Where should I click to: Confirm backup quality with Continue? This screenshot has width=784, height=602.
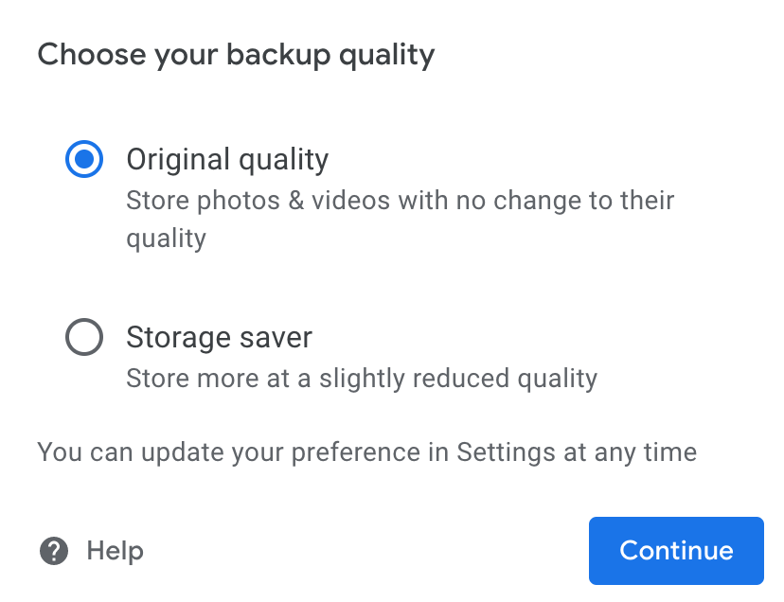click(x=675, y=550)
